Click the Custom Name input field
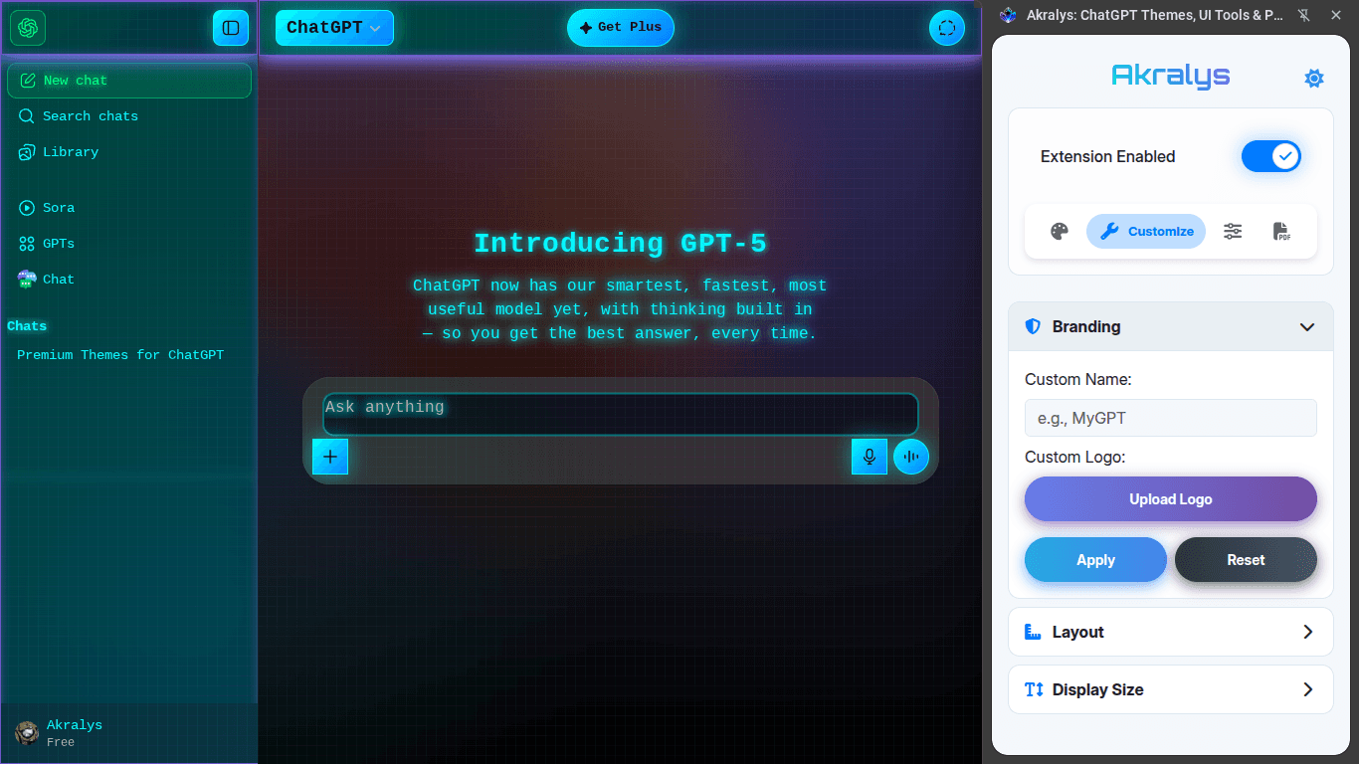The image size is (1359, 764). tap(1170, 418)
